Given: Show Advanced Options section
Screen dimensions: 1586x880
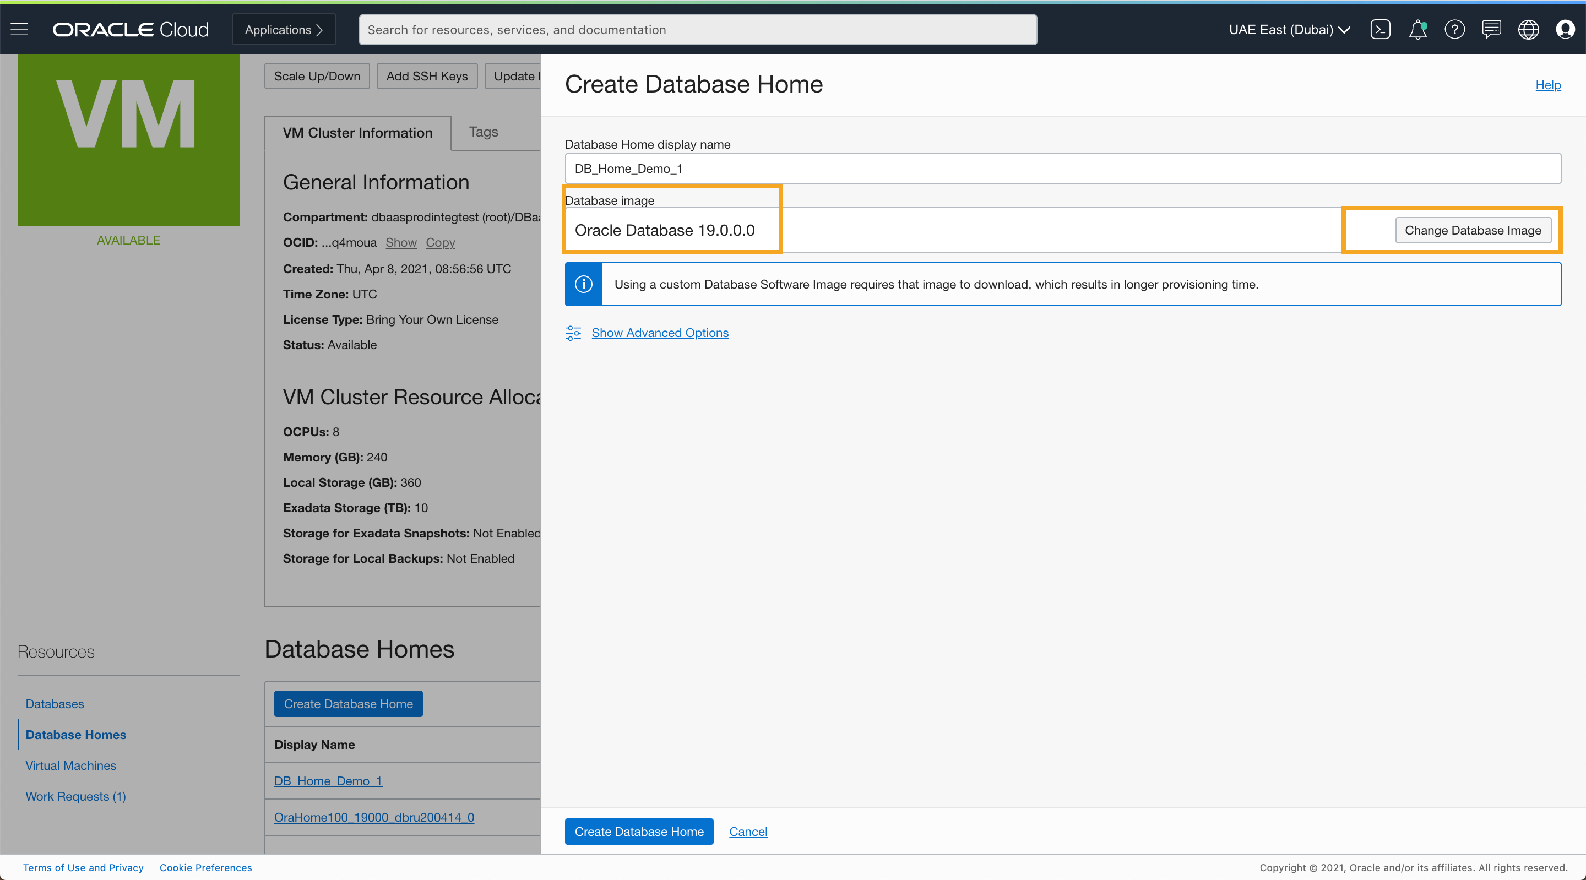Looking at the screenshot, I should point(660,333).
